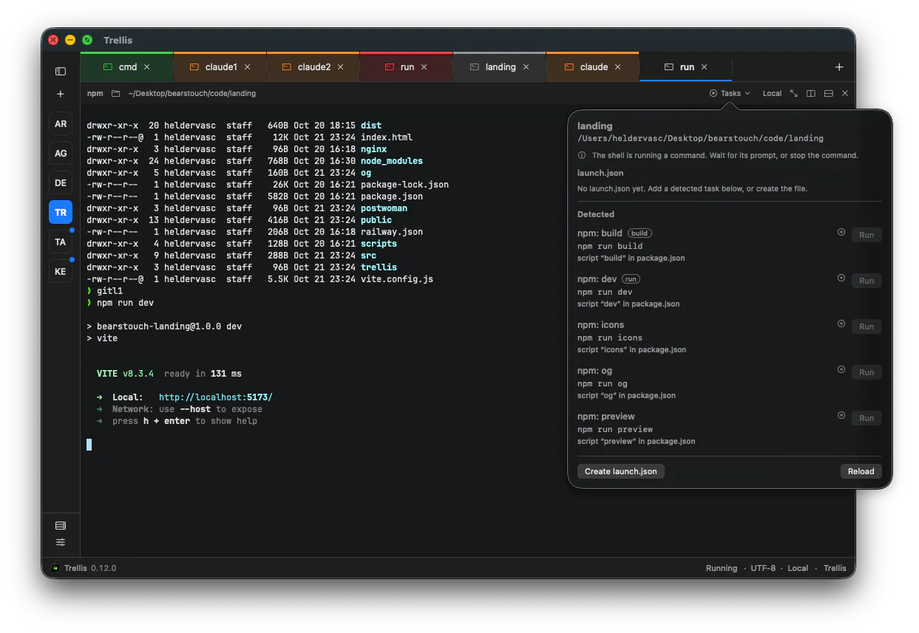The height and width of the screenshot is (633, 919).
Task: Switch to the claude2 tab
Action: 314,66
